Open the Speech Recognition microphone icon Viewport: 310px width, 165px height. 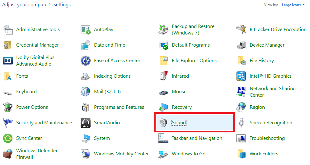point(241,123)
